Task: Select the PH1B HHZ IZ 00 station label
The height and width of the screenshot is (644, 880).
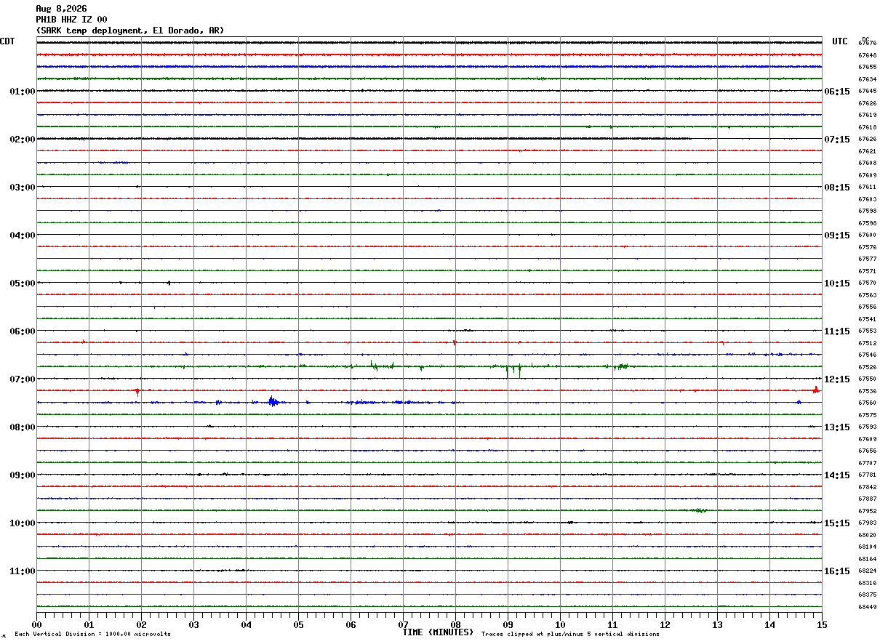Action: pos(71,20)
